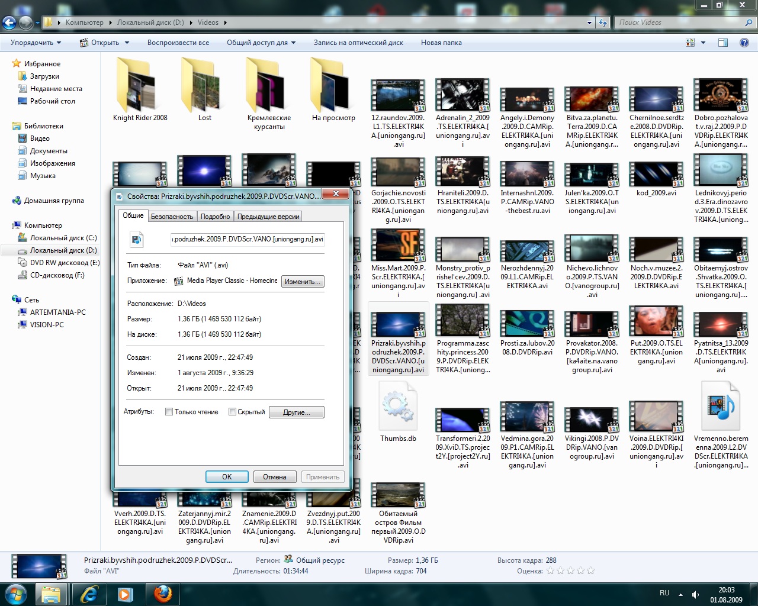The image size is (758, 606).
Task: Enable the 'Только чтение' checkbox
Action: 169,412
